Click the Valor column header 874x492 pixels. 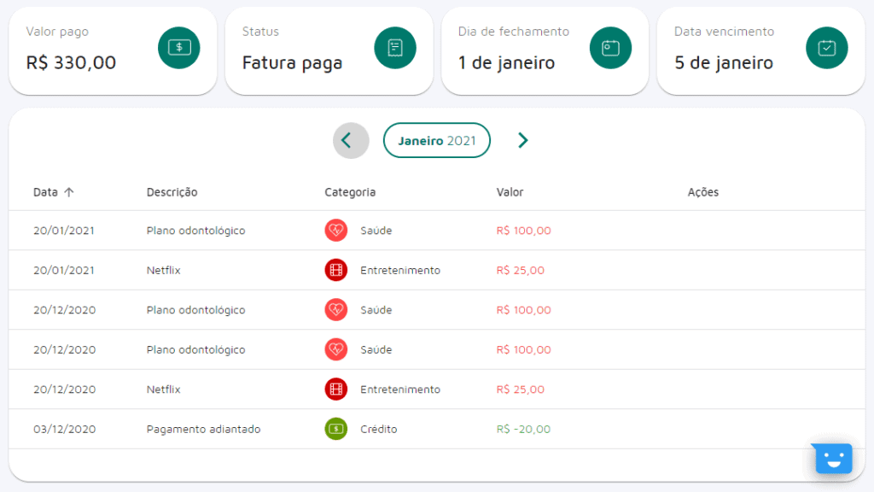tap(510, 192)
